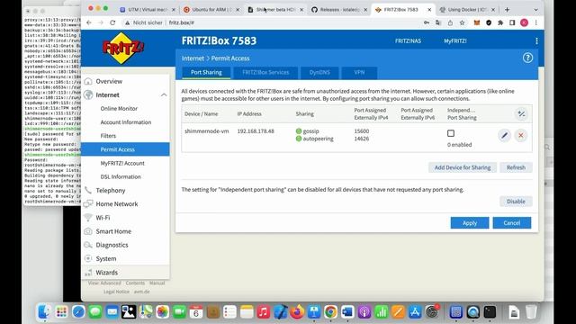Open Firefox from the dock
Viewport: 576px width, 324px height.
coord(297,312)
